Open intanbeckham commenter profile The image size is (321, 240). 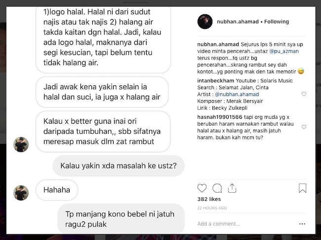tap(216, 81)
